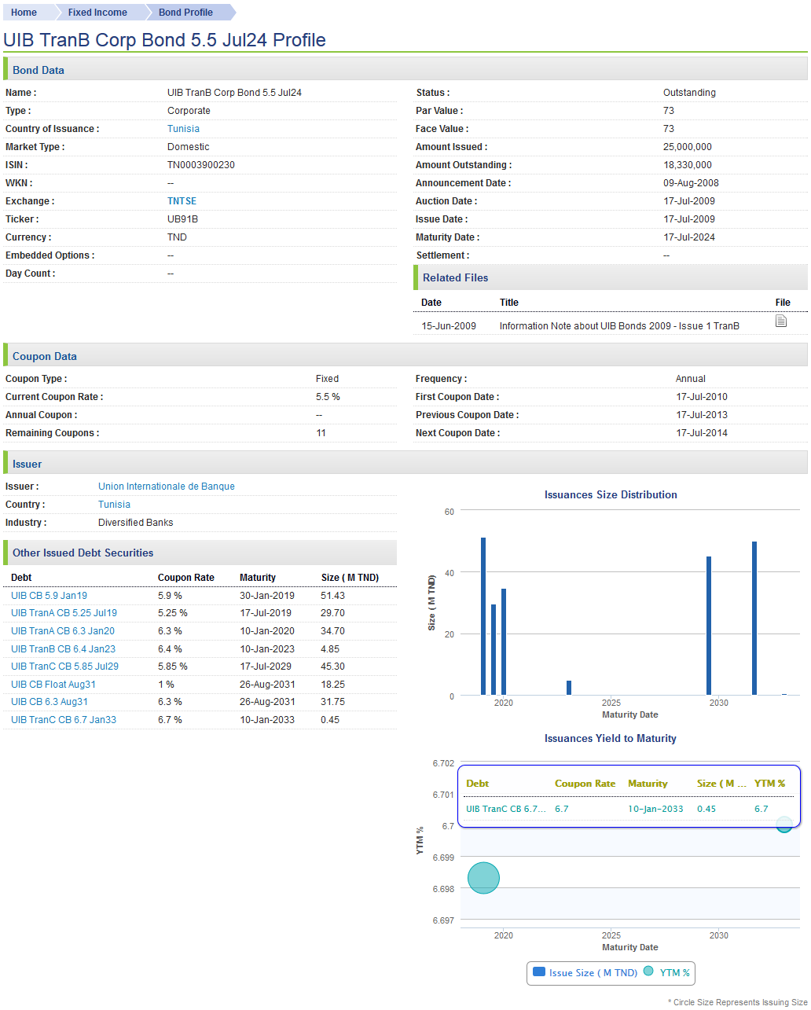The image size is (811, 1010).
Task: Click the small YTM bubble near 2033
Action: (783, 825)
